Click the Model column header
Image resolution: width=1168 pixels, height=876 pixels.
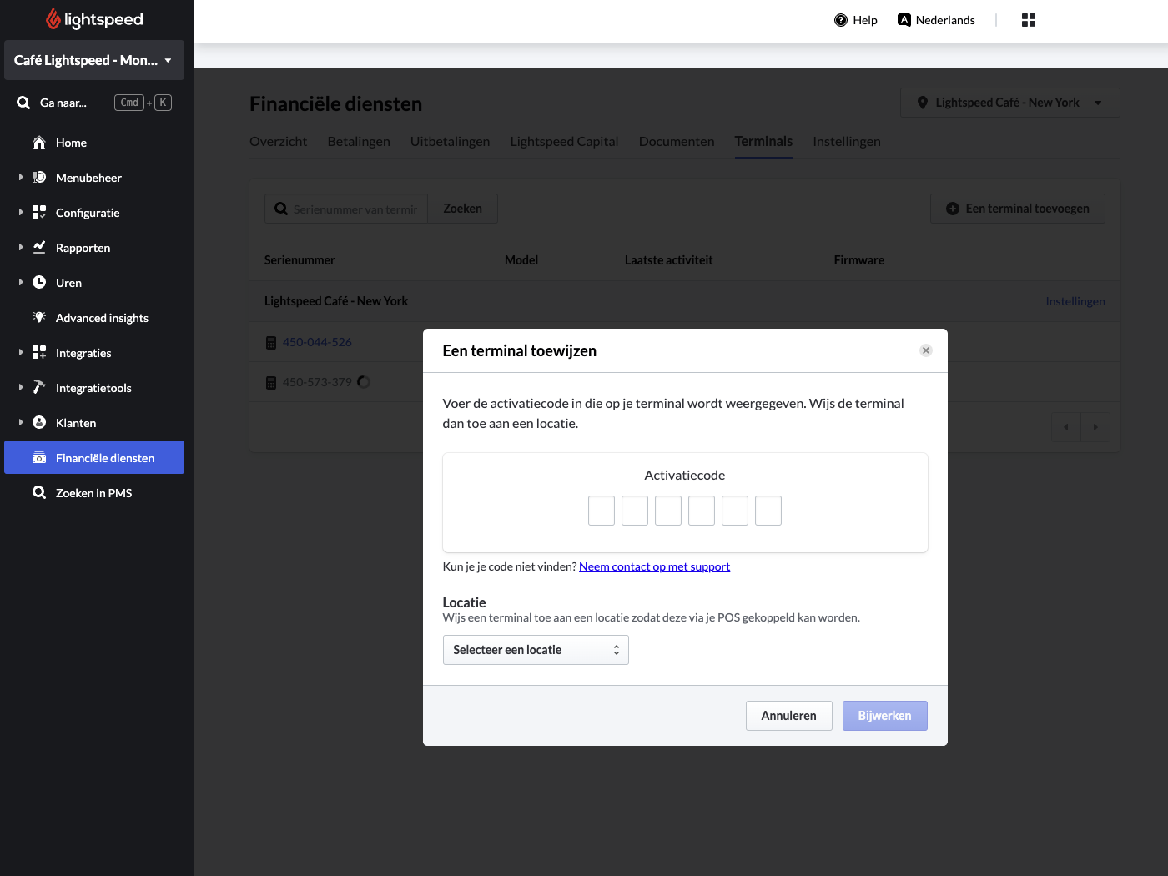[x=521, y=260]
